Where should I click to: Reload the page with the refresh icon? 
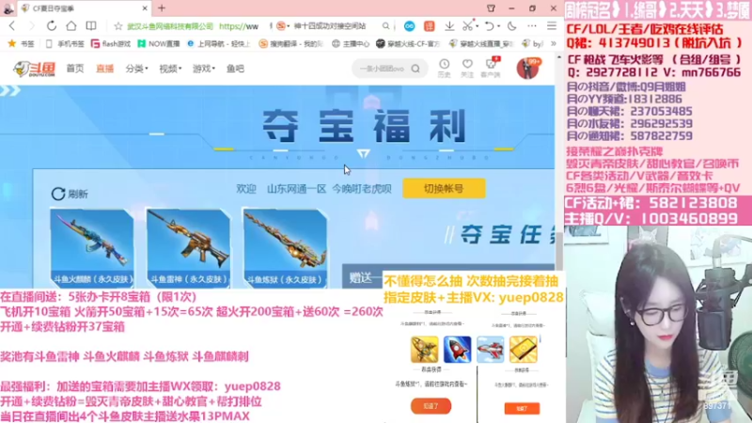pyautogui.click(x=52, y=26)
